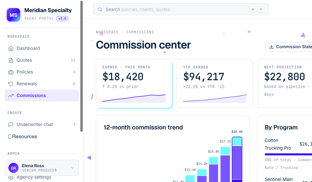This screenshot has width=312, height=182.
Task: Click the Underwriter chat badge 3
Action: click(x=74, y=125)
